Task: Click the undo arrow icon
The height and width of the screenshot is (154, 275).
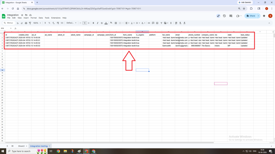Action: click(18, 23)
